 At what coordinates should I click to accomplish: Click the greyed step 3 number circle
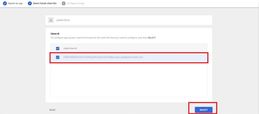pos(64,3)
